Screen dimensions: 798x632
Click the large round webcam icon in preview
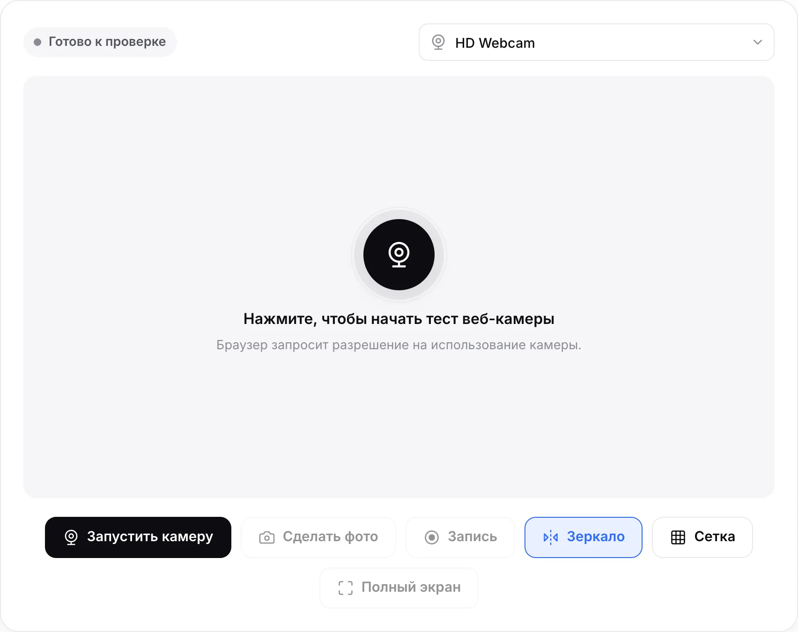click(399, 255)
